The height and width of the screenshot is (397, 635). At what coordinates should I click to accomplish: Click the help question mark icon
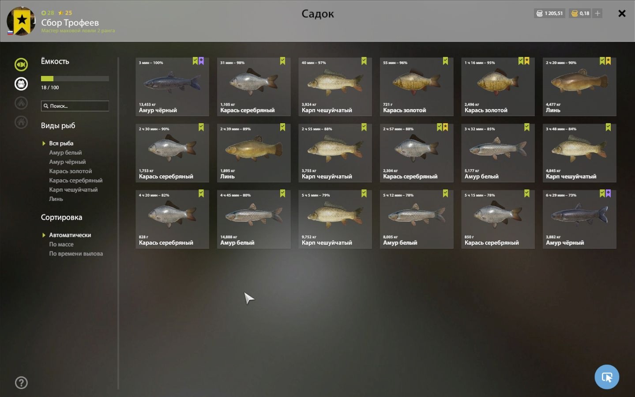coord(21,382)
